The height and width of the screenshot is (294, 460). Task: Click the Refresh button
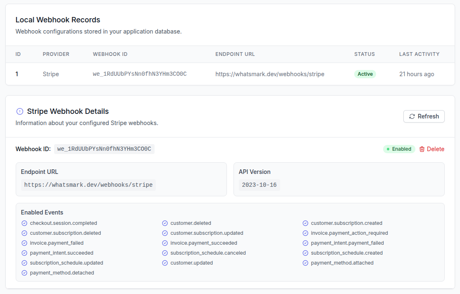[x=424, y=116]
